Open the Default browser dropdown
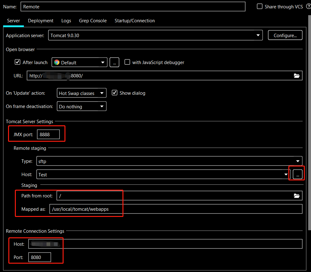Image resolution: width=311 pixels, height=272 pixels. 79,63
